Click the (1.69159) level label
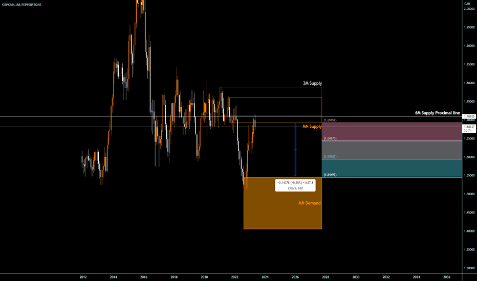This screenshot has width=477, height=281. (x=330, y=120)
